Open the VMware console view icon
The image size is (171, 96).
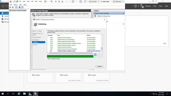tap(81, 2)
